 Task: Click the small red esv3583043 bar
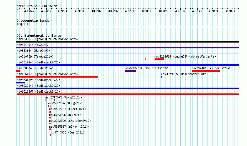(18, 71)
